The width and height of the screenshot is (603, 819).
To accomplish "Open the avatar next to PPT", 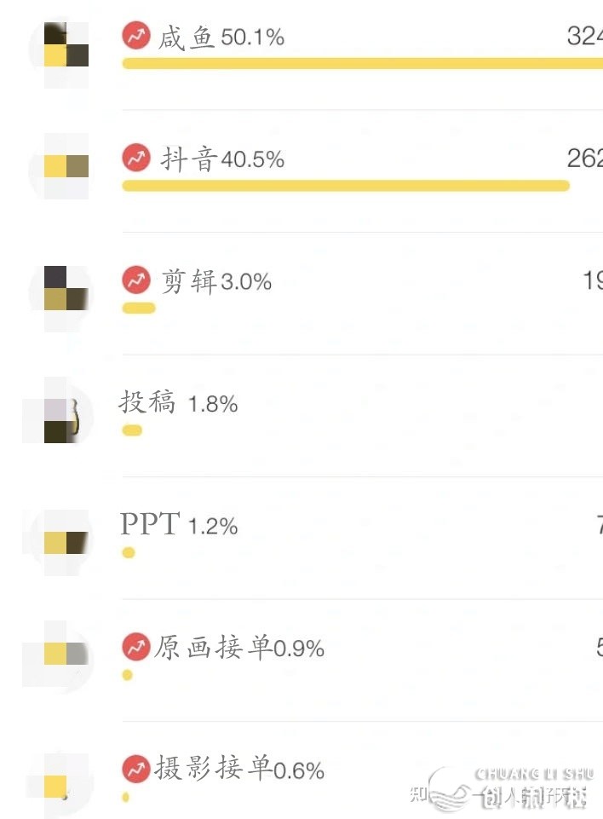I will [60, 542].
